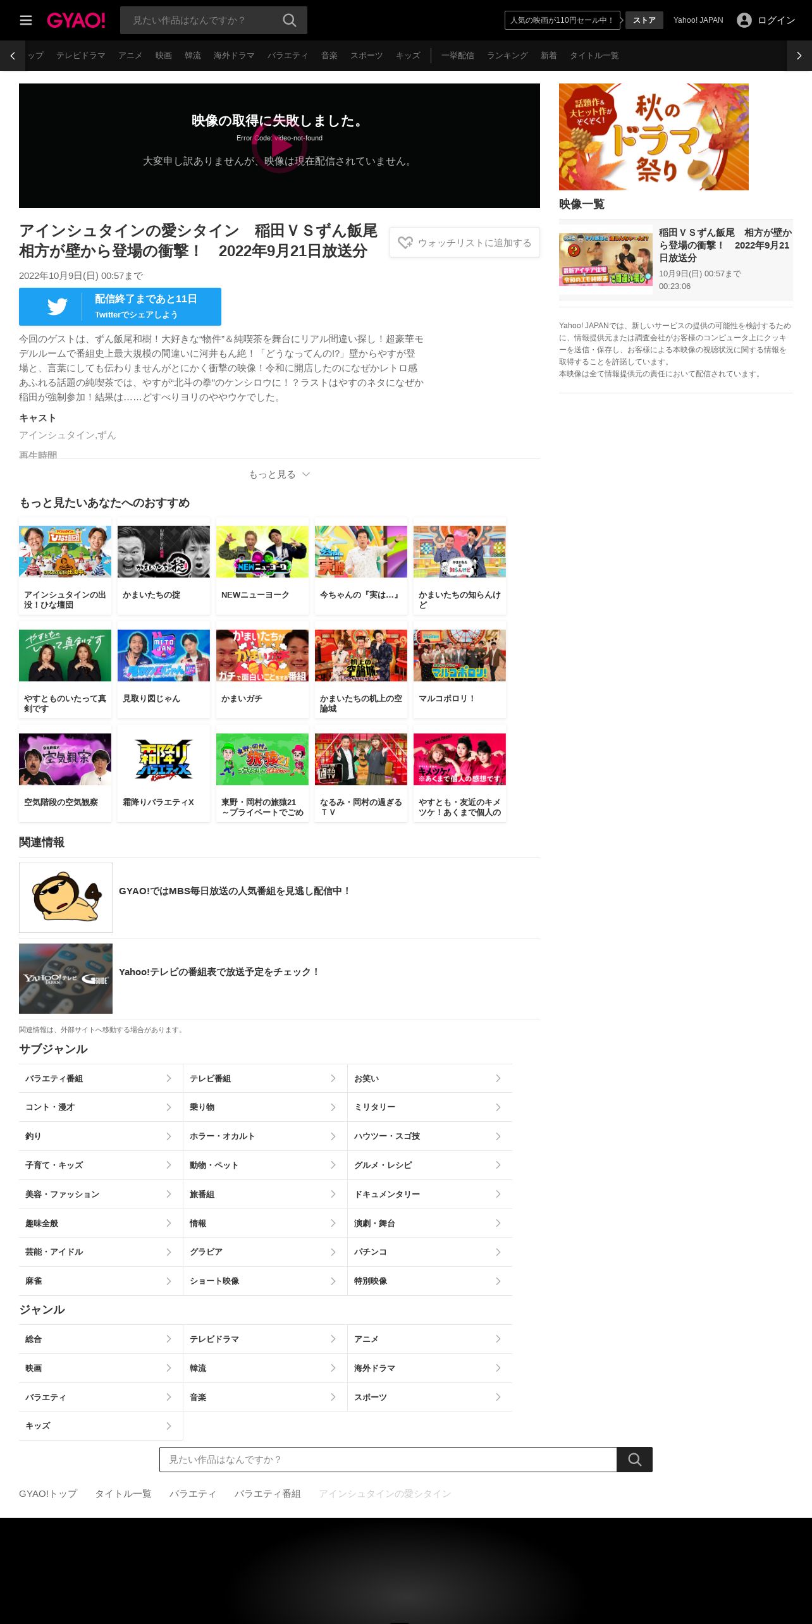Click the footer search input field

388,1460
